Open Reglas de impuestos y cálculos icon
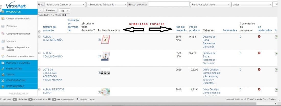Viewport: 281px width, 106px height. [x=3, y=49]
